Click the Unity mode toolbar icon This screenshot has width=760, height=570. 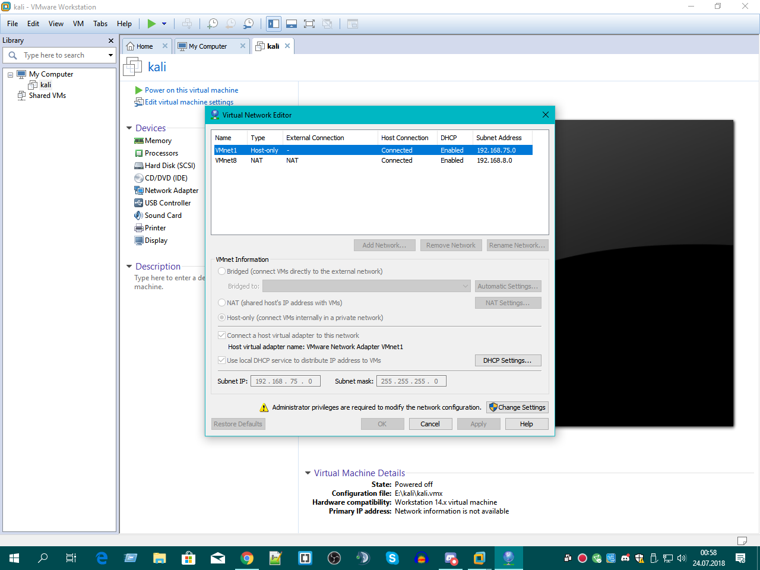327,24
